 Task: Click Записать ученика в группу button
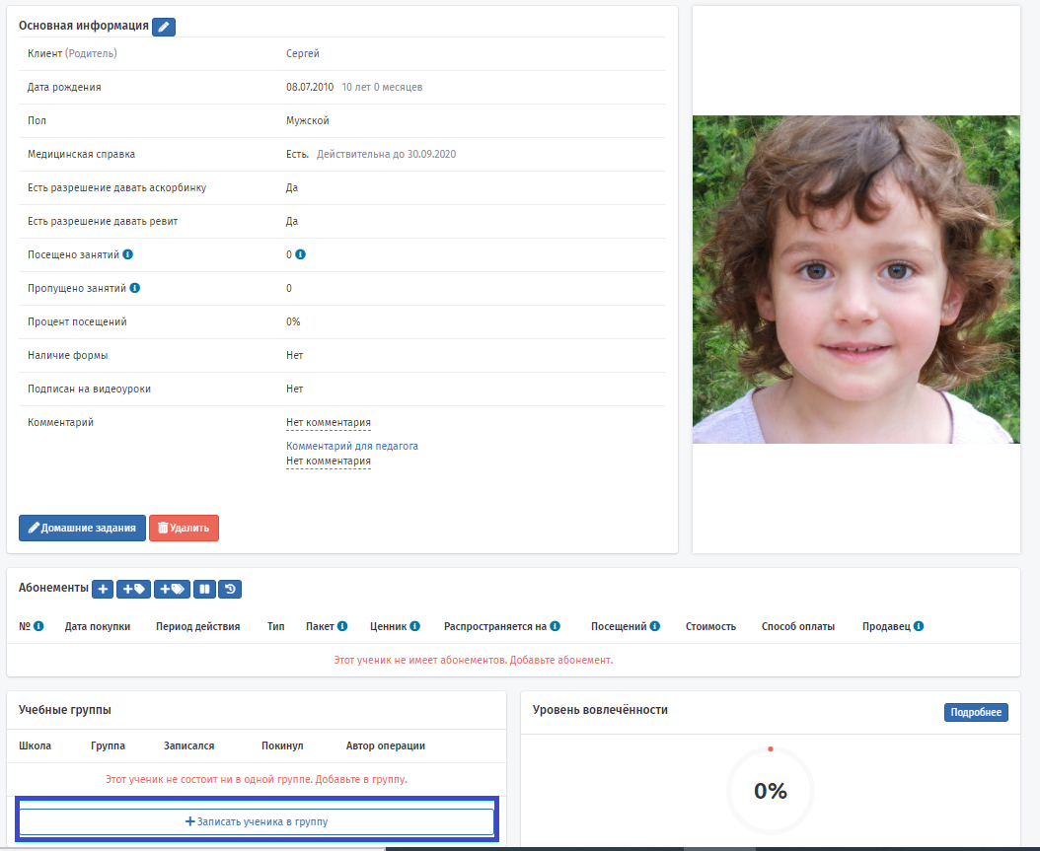(257, 821)
